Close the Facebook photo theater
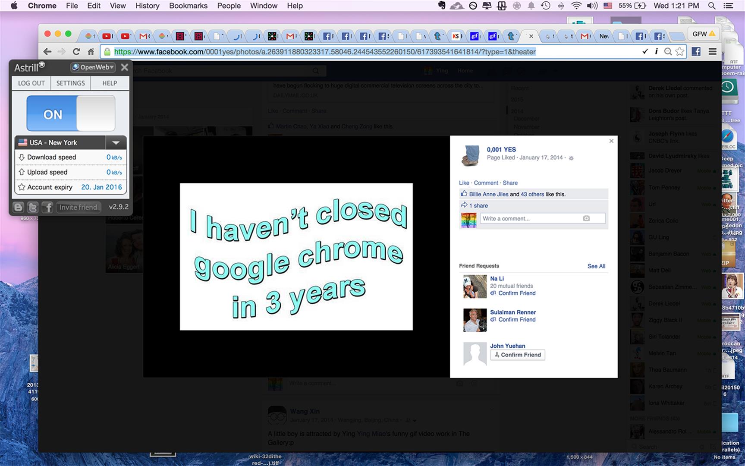This screenshot has height=466, width=745. click(611, 141)
